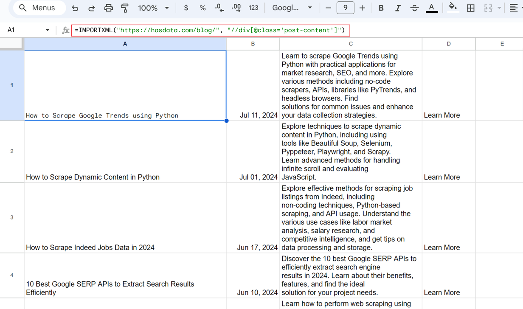
Task: Increase font size with plus button
Action: click(362, 8)
